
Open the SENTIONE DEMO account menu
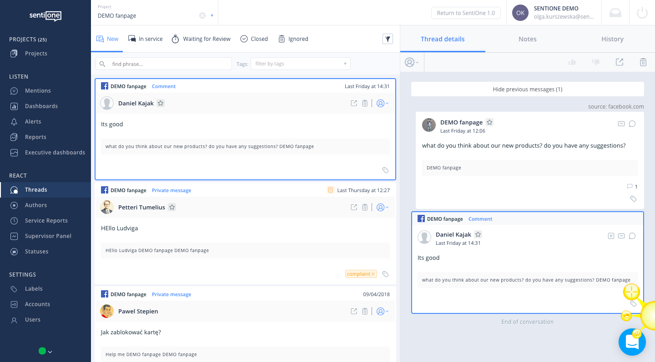tap(554, 13)
